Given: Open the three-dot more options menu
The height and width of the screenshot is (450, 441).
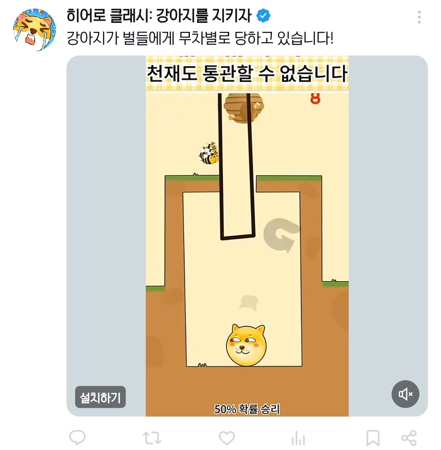Looking at the screenshot, I should 419,17.
